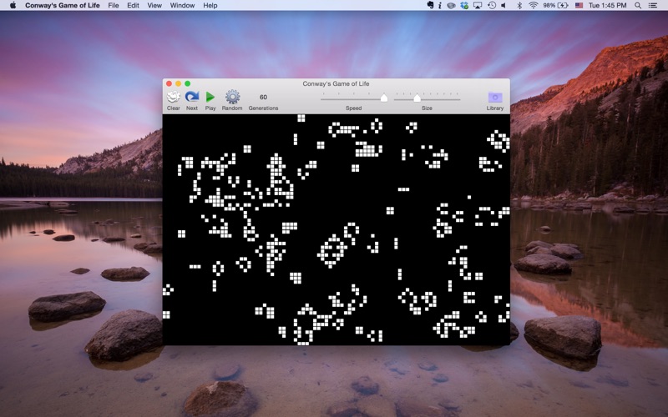
Task: Zoom the Game of Life window with green button
Action: [187, 83]
